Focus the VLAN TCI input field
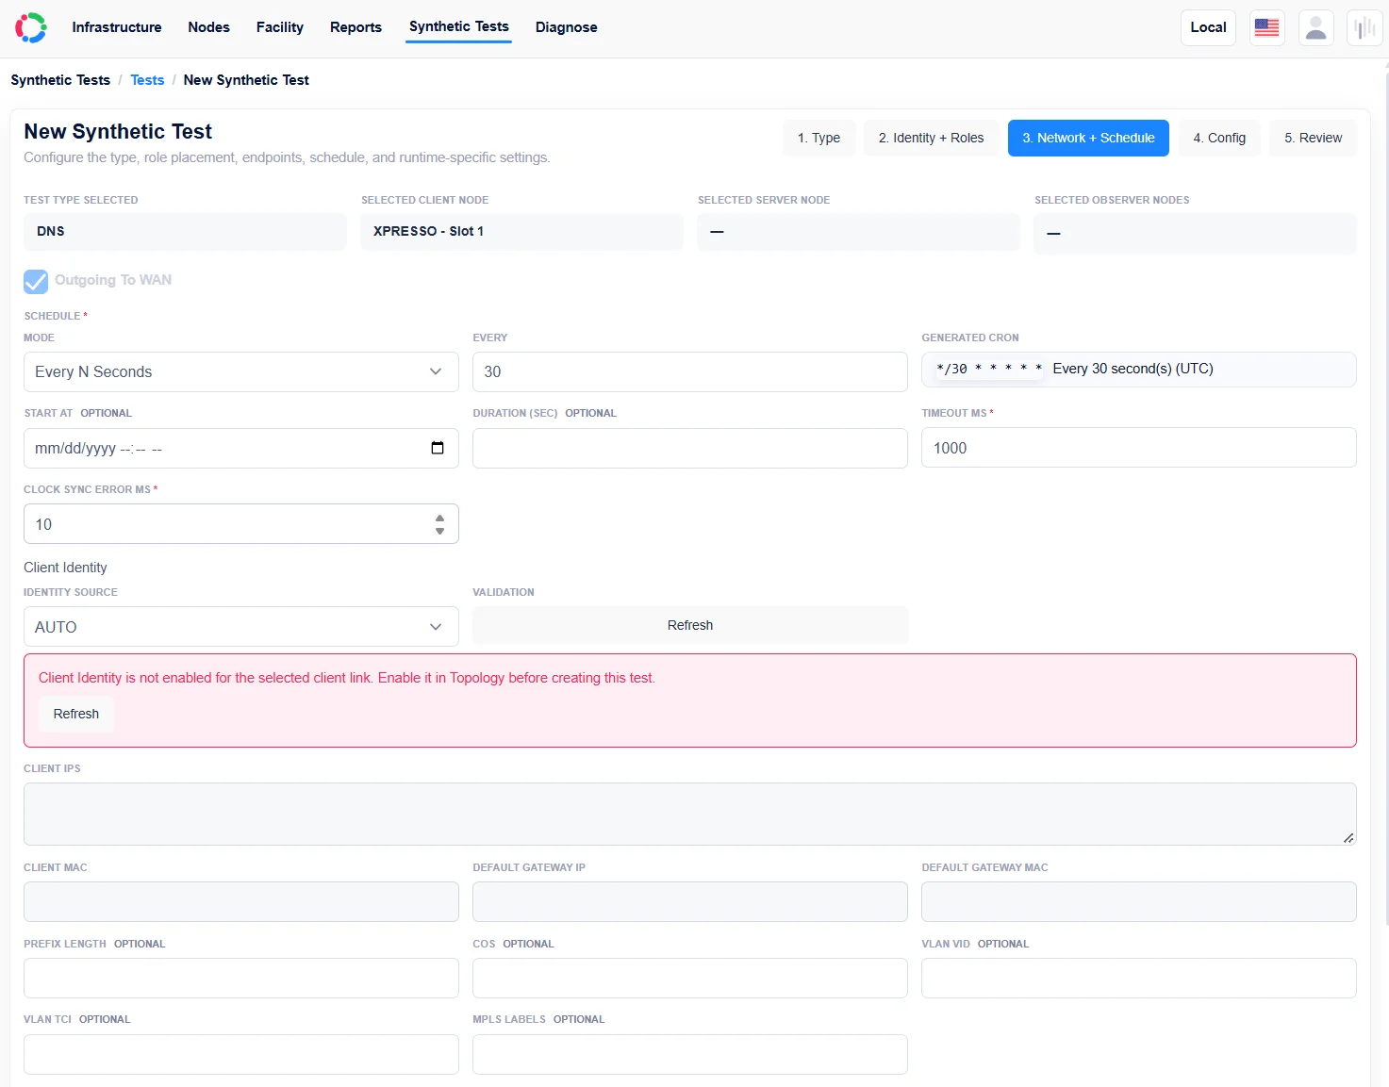The image size is (1389, 1087). click(x=241, y=1054)
